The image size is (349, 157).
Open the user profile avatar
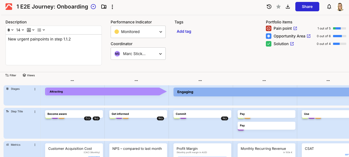pos(340,7)
